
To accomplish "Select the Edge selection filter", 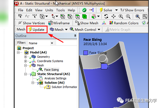I will click(70, 16).
